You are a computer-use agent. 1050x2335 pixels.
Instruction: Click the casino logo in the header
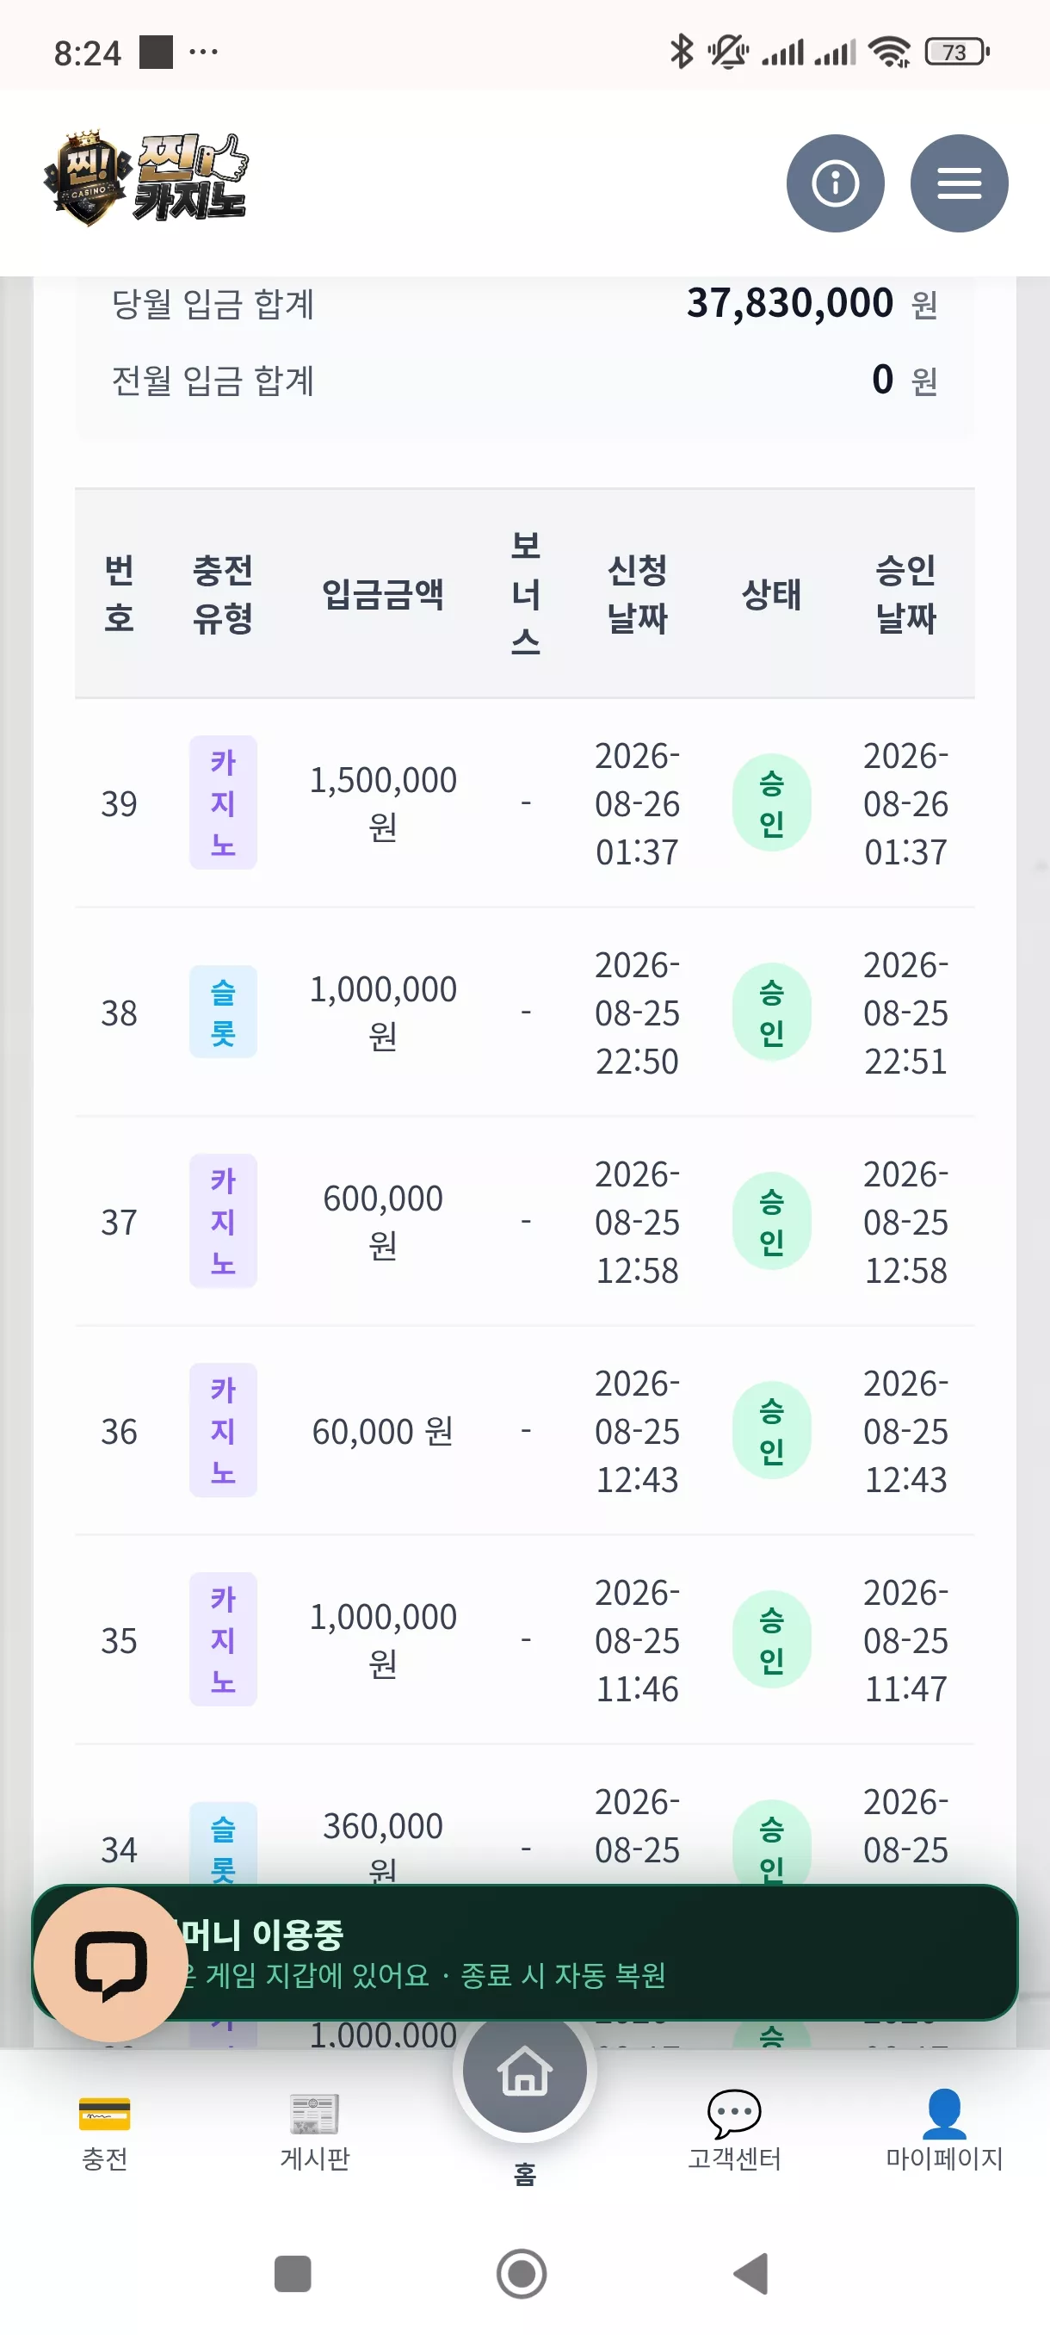click(145, 177)
